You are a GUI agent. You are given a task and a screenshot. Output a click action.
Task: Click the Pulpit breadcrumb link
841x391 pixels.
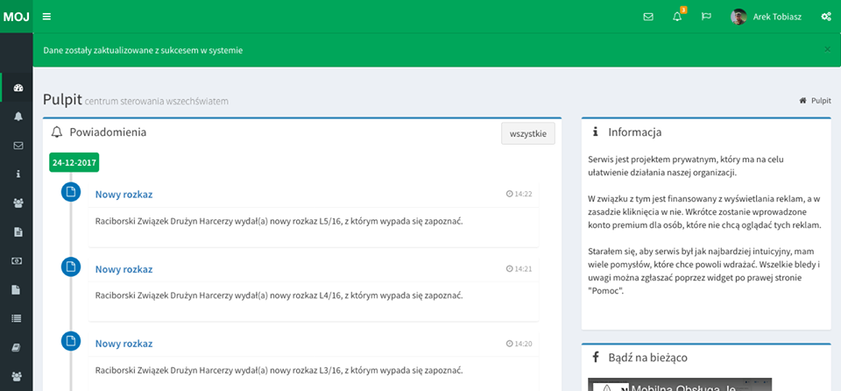tap(820, 101)
